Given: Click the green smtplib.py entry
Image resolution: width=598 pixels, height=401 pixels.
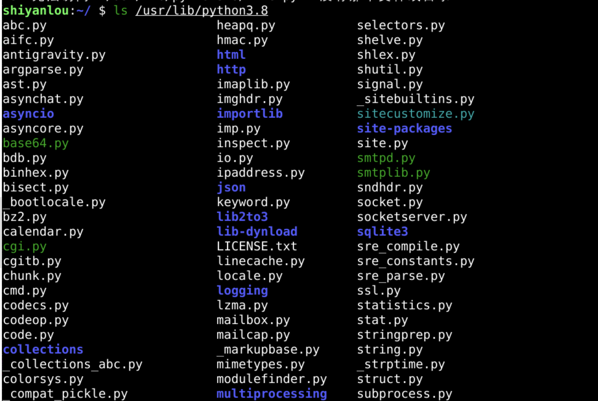Looking at the screenshot, I should point(393,173).
